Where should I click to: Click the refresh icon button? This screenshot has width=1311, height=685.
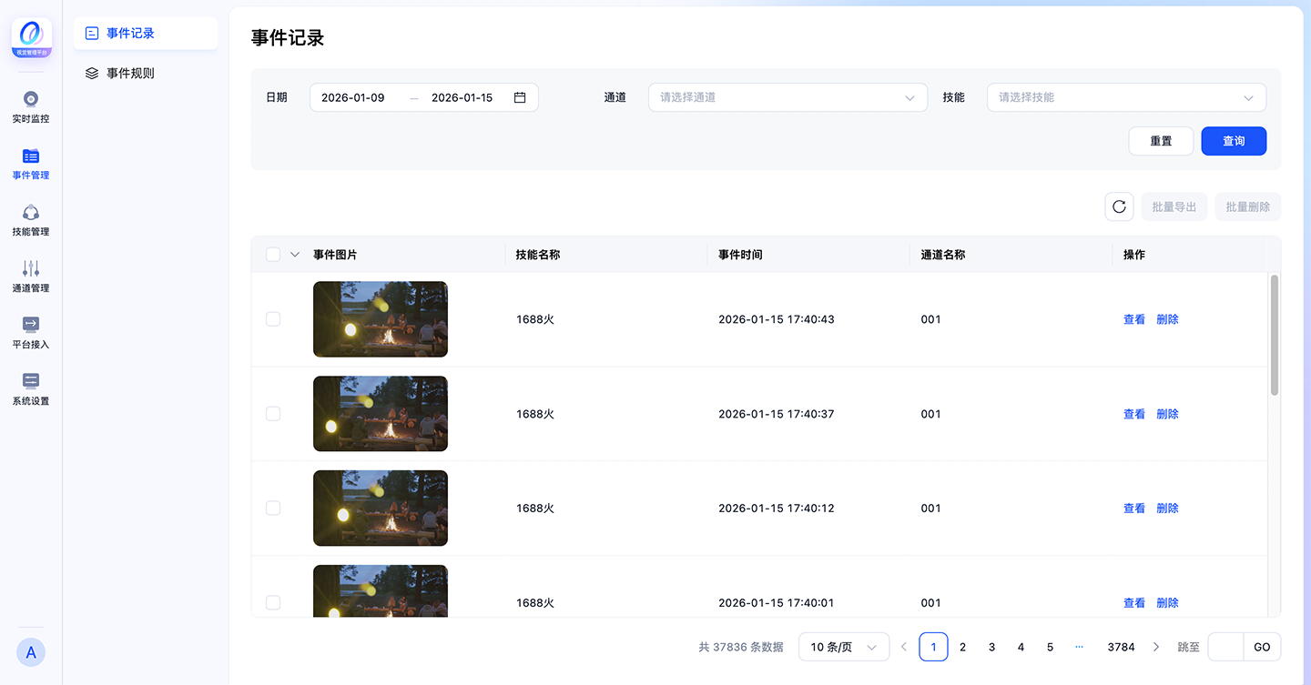coord(1119,207)
